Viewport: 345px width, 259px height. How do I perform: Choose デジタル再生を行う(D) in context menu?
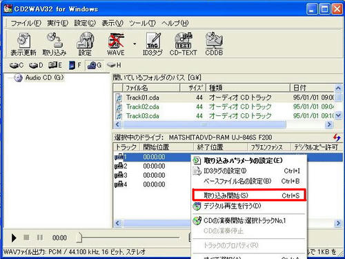(x=249, y=206)
